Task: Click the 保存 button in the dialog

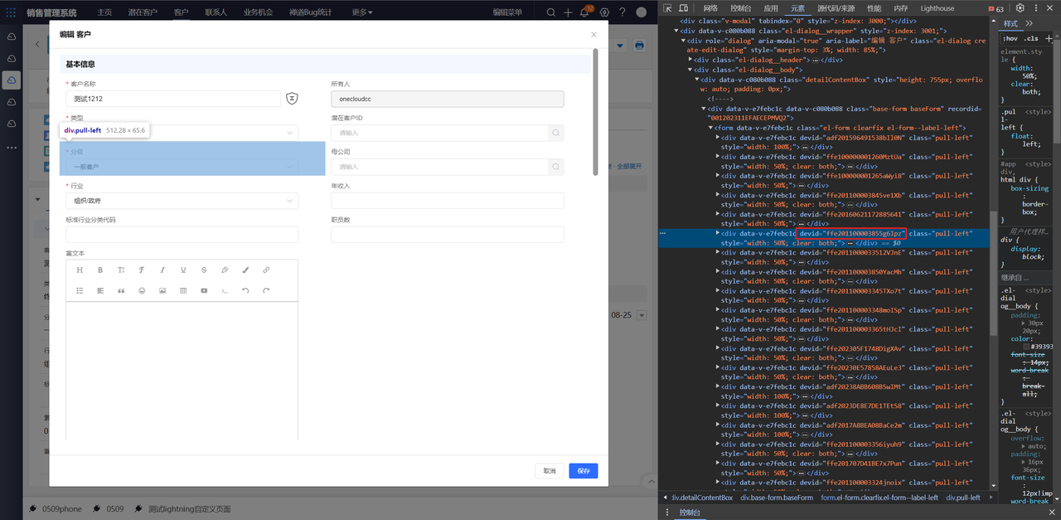Action: [x=583, y=471]
